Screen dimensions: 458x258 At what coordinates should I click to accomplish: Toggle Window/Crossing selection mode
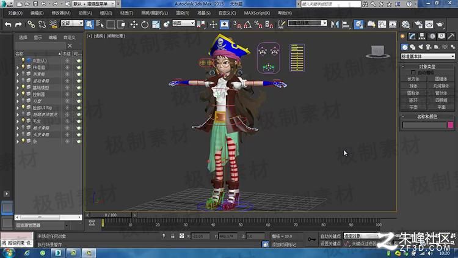(x=122, y=24)
